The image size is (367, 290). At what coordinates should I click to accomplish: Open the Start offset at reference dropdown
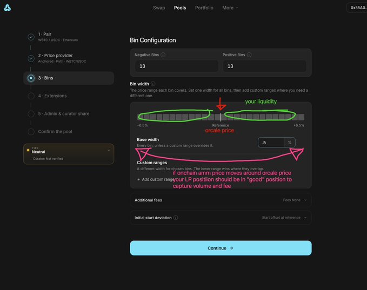click(x=284, y=218)
